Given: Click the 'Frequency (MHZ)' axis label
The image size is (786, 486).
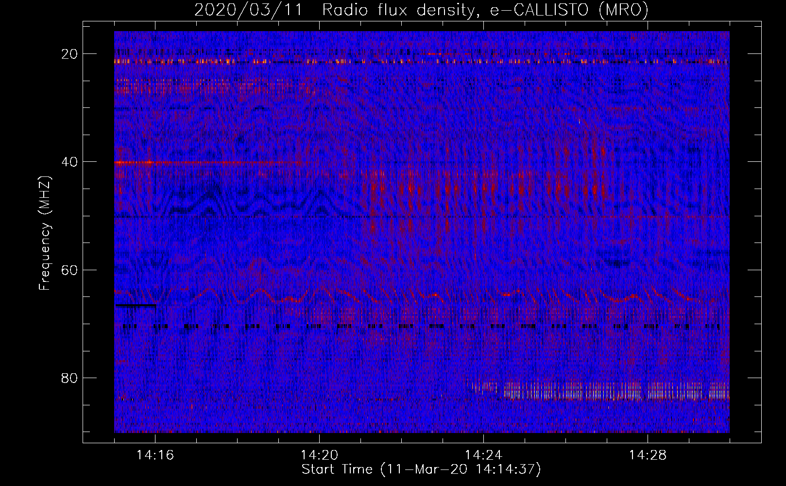Looking at the screenshot, I should click(44, 233).
